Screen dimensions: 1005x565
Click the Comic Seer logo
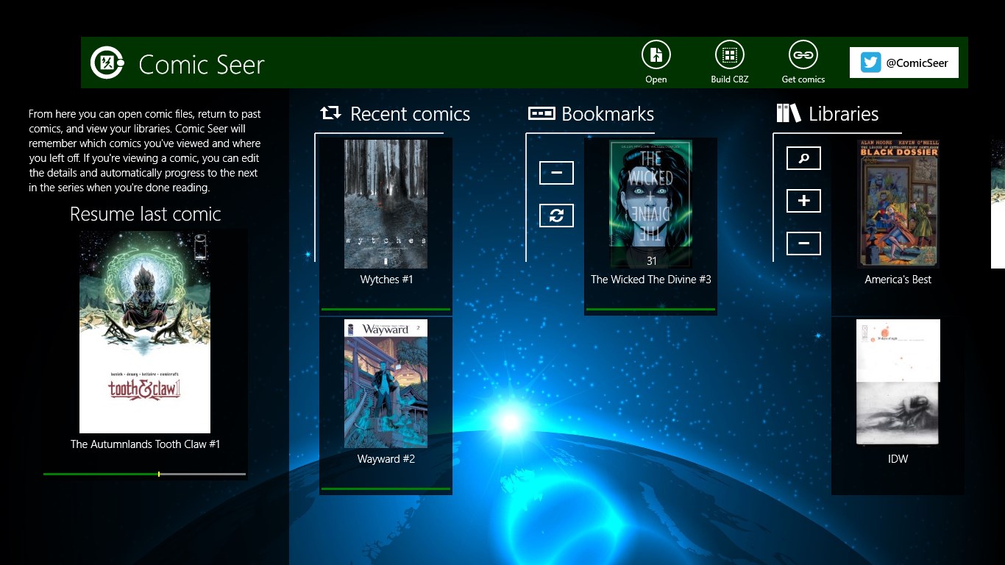[x=107, y=63]
